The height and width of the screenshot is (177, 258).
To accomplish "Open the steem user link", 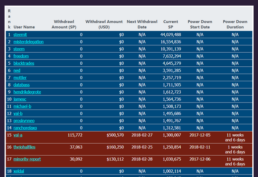I will click(19, 49).
